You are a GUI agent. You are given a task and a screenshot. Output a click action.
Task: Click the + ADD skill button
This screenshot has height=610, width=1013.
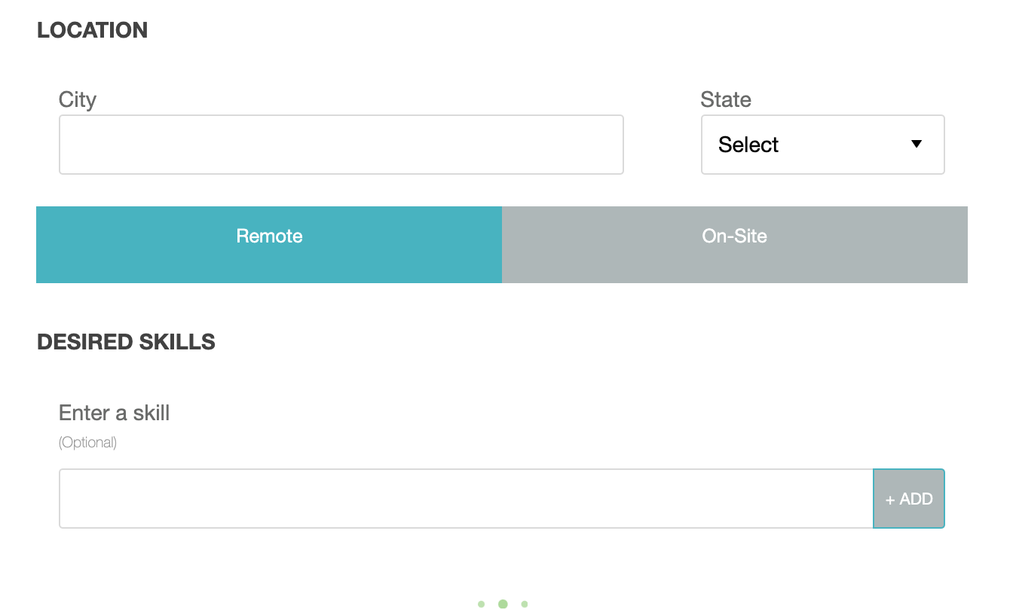click(909, 499)
